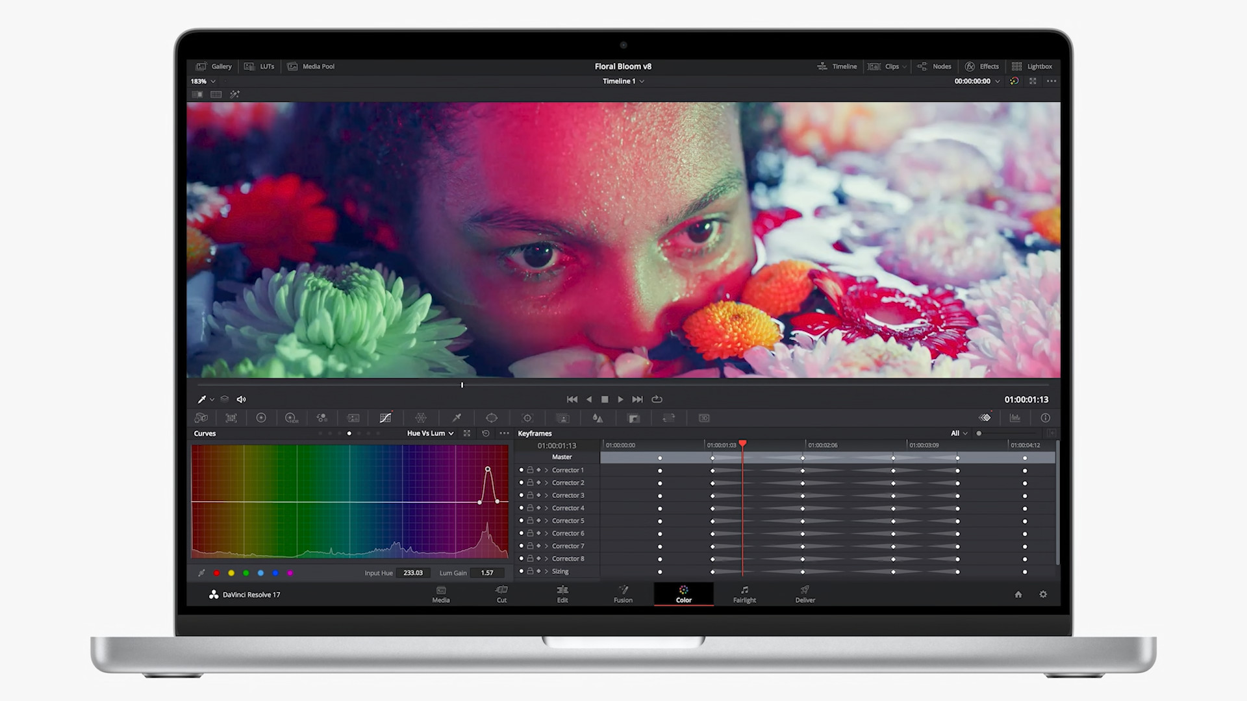Expand the Corrector 2 track chevron
The width and height of the screenshot is (1247, 701).
point(546,482)
